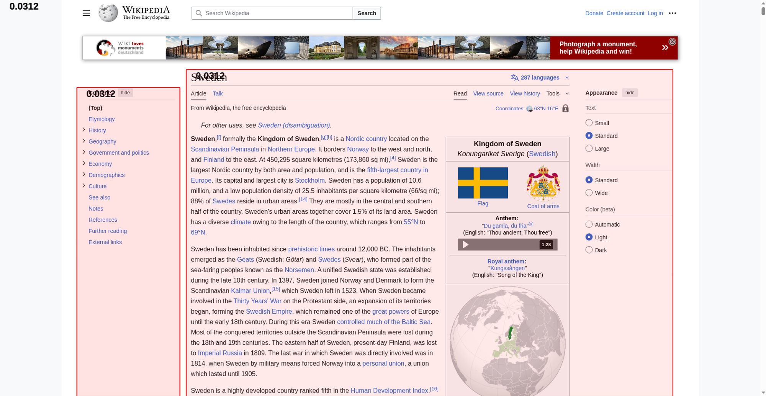Click the banner double-arrow icon
Screen dimensions: 766x396
[665, 47]
